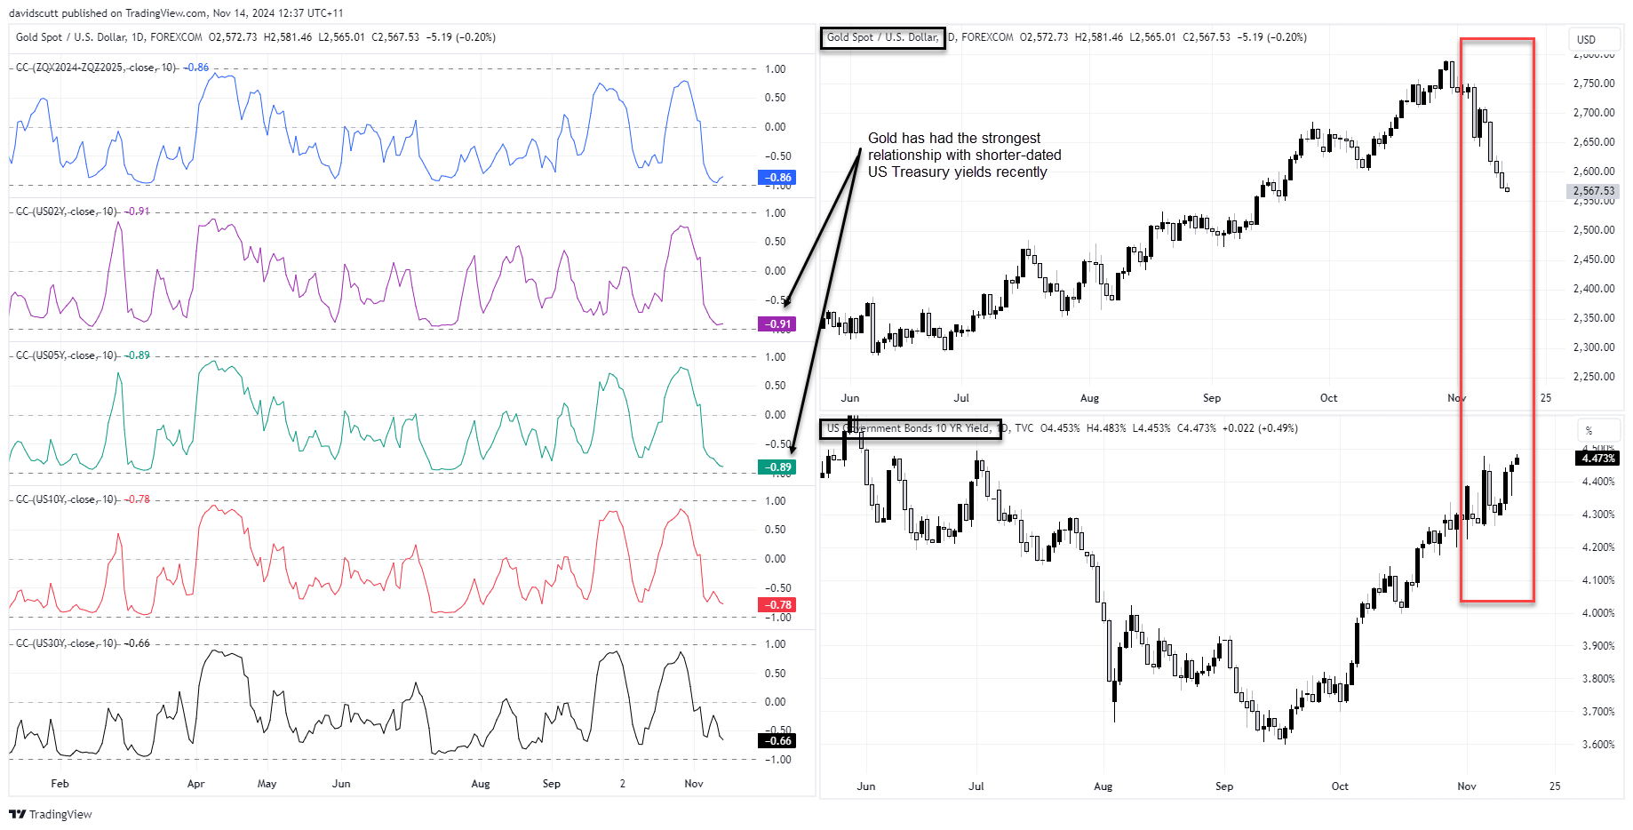Screen dimensions: 1633x830
Task: Click the TradingView logo at bottom left
Action: click(51, 814)
